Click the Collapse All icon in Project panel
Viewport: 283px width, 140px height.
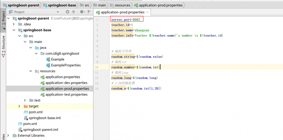pyautogui.click(x=74, y=12)
